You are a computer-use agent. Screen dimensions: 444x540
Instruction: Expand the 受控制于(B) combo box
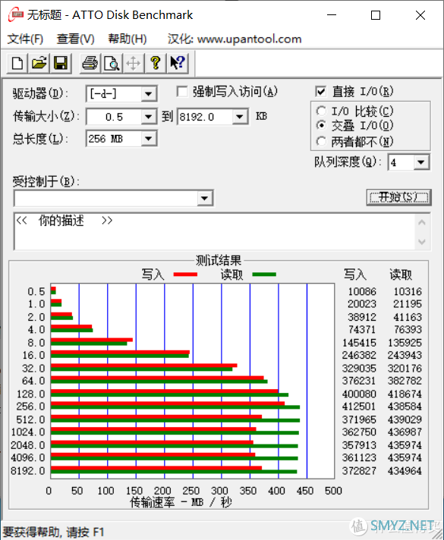[204, 198]
